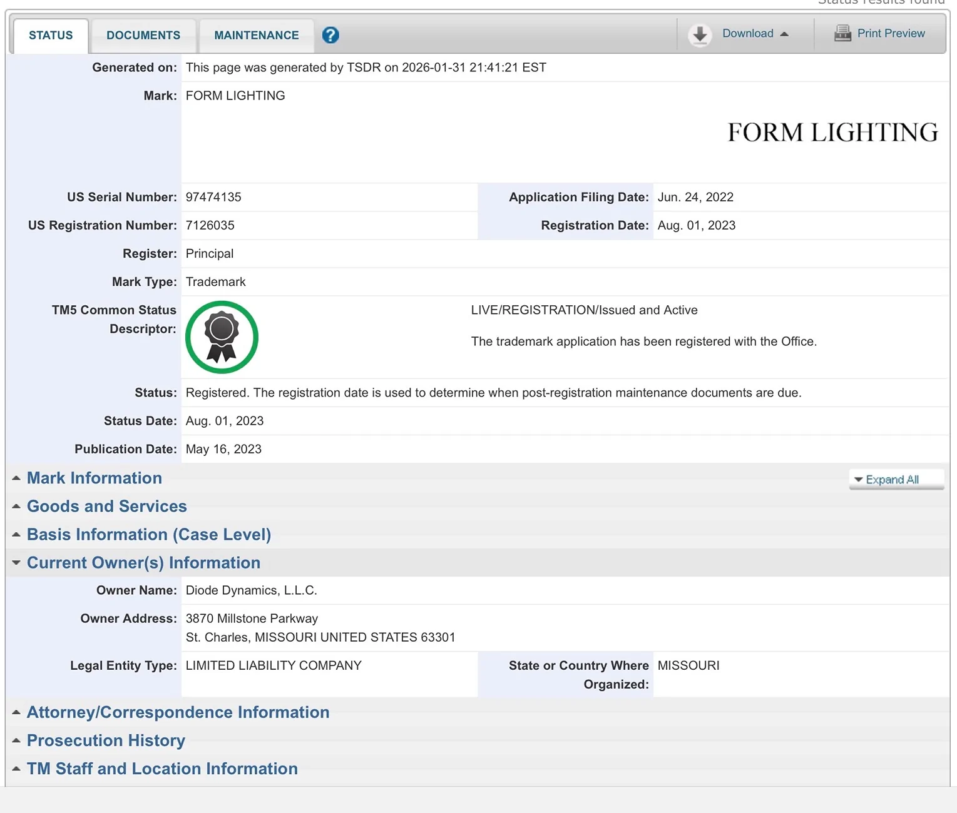957x813 pixels.
Task: Click the Download link
Action: 748,33
